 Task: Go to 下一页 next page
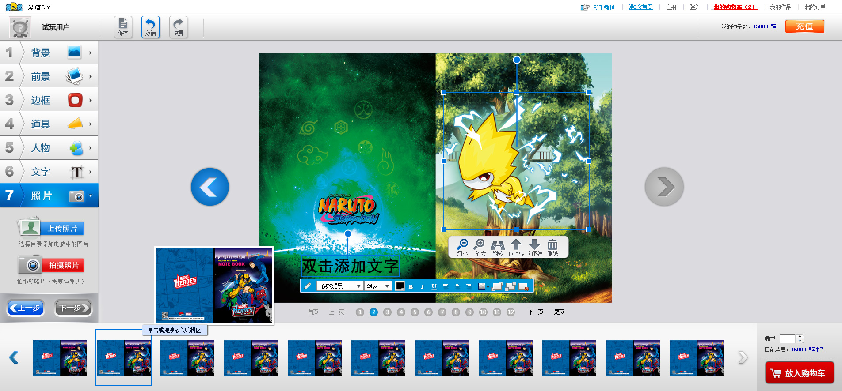click(536, 312)
